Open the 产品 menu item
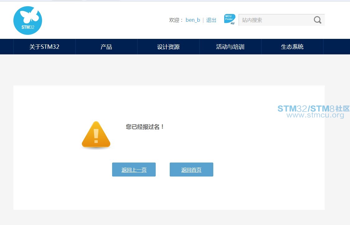 click(x=106, y=47)
